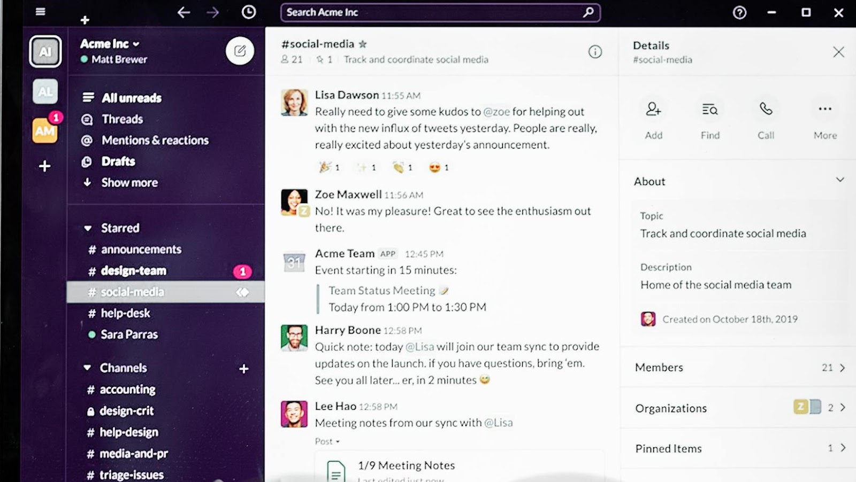Click the @zoe mention in Lisa's message
The image size is (856, 482).
[496, 112]
